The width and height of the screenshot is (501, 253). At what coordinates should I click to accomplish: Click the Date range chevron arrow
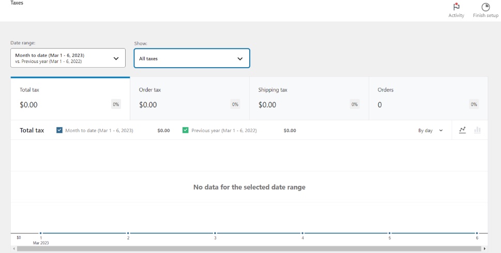(116, 58)
